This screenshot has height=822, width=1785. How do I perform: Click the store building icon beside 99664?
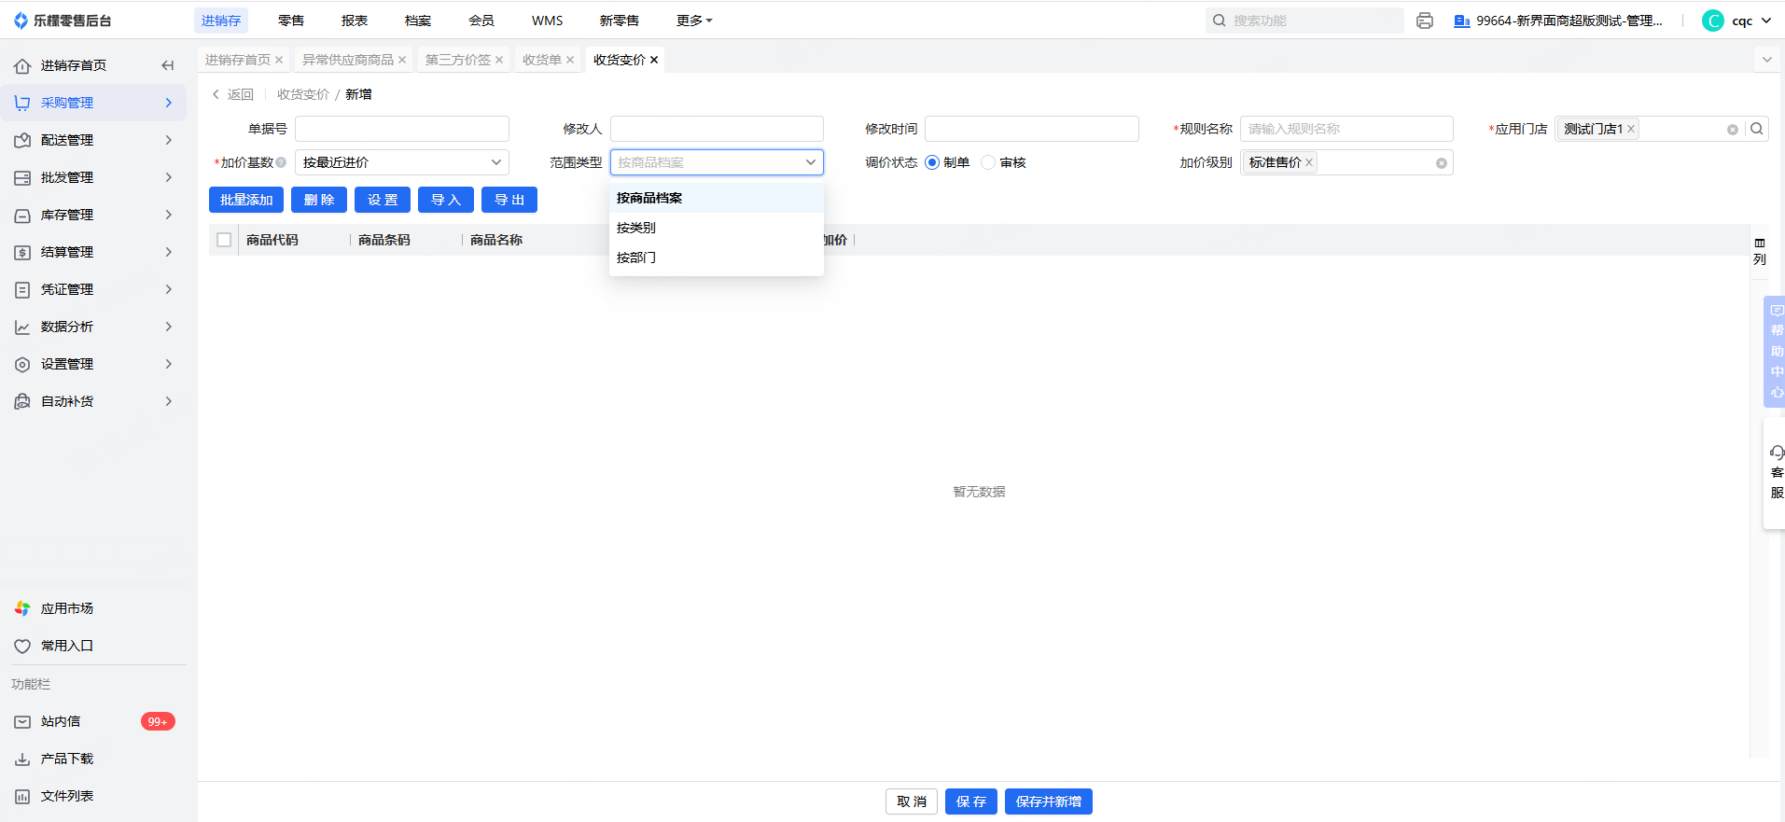click(x=1462, y=21)
